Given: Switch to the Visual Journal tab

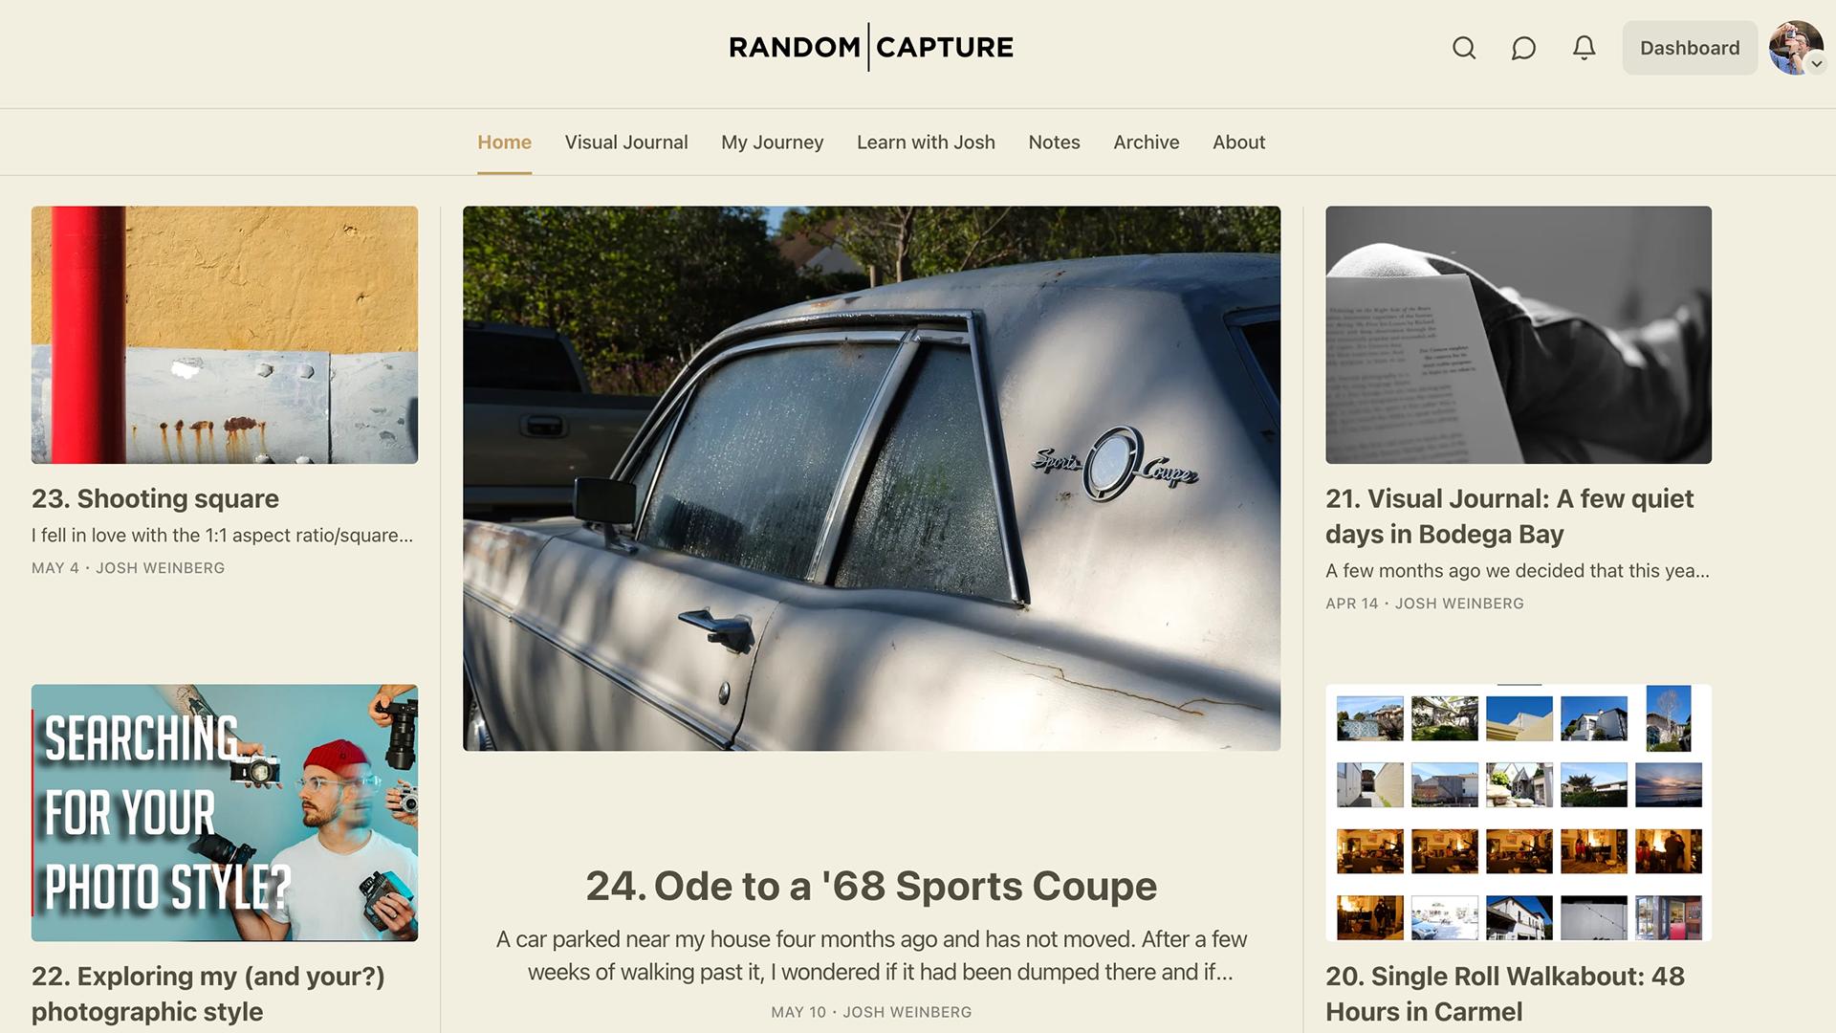Looking at the screenshot, I should click(626, 143).
